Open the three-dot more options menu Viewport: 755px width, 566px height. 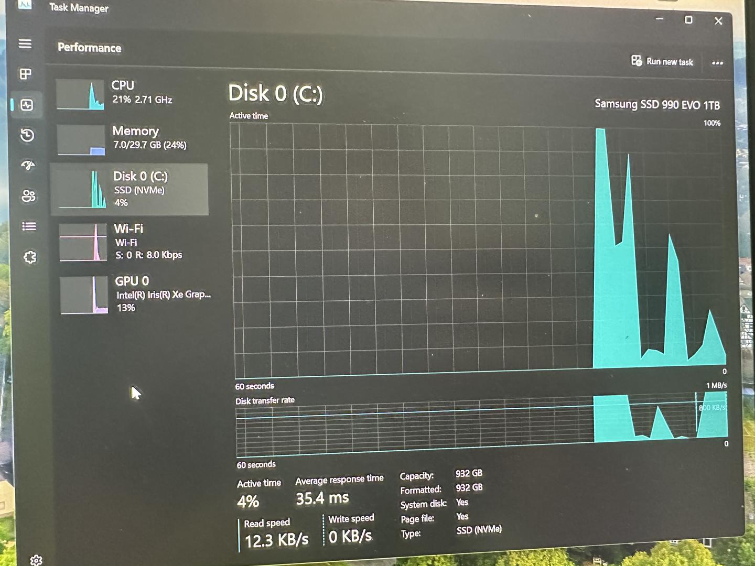point(717,63)
